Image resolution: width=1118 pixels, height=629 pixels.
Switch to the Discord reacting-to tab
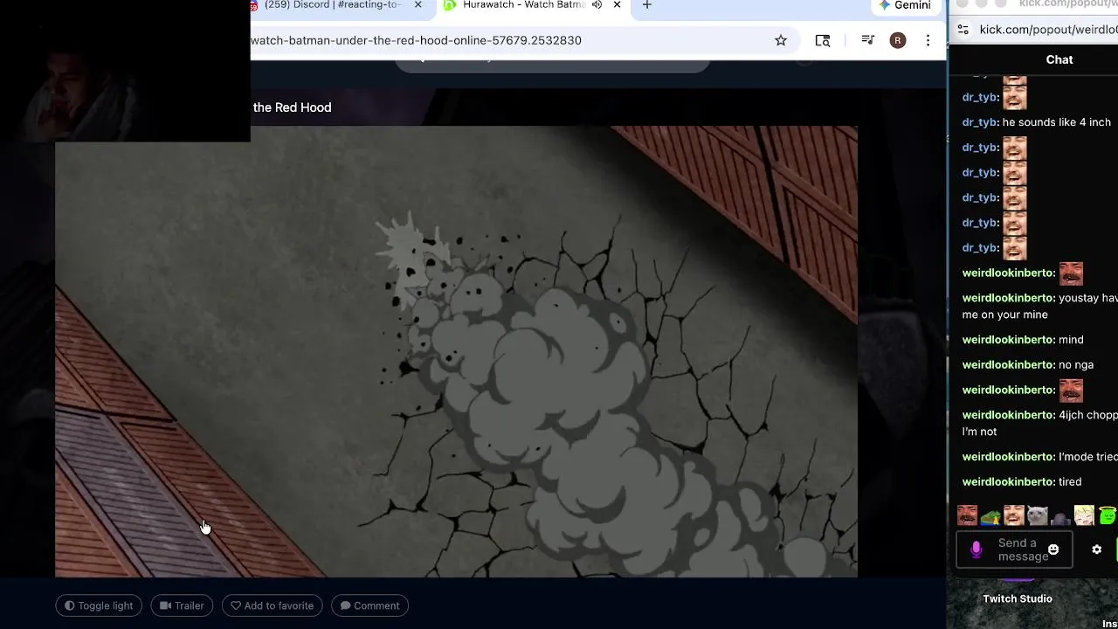[332, 5]
